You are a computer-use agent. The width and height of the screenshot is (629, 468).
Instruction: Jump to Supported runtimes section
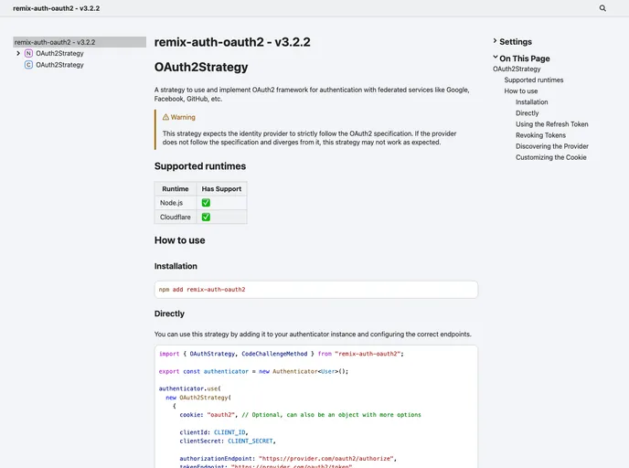(x=534, y=80)
